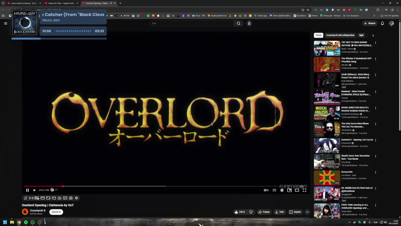
Task: Share the video via Paylaş button
Action: point(264,212)
